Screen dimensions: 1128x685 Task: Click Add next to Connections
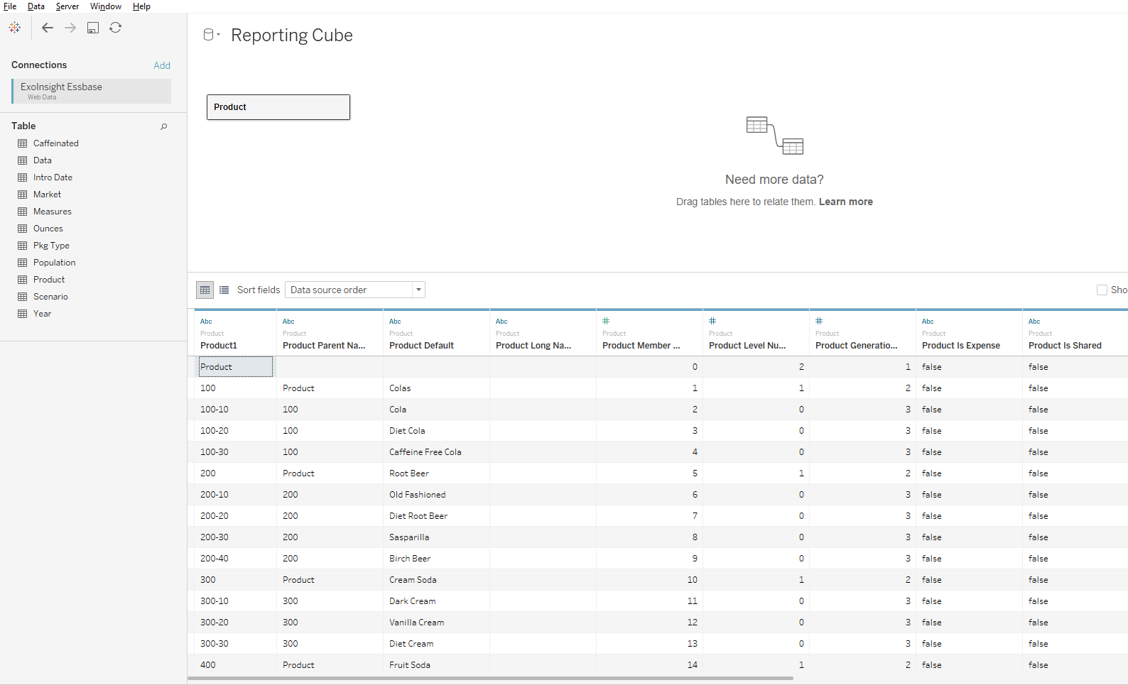pyautogui.click(x=162, y=65)
